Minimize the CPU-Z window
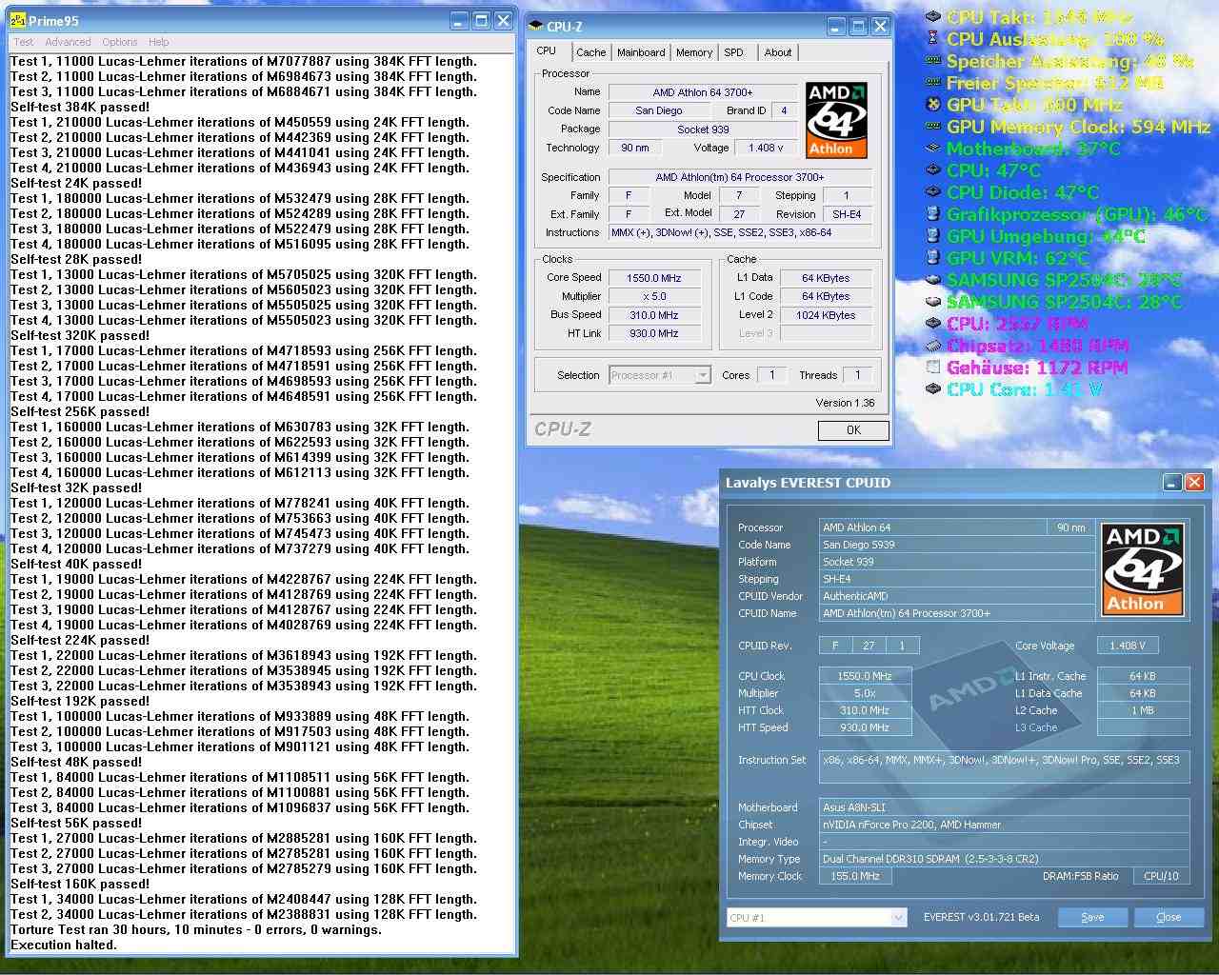Viewport: 1219px width, 975px height. [835, 27]
